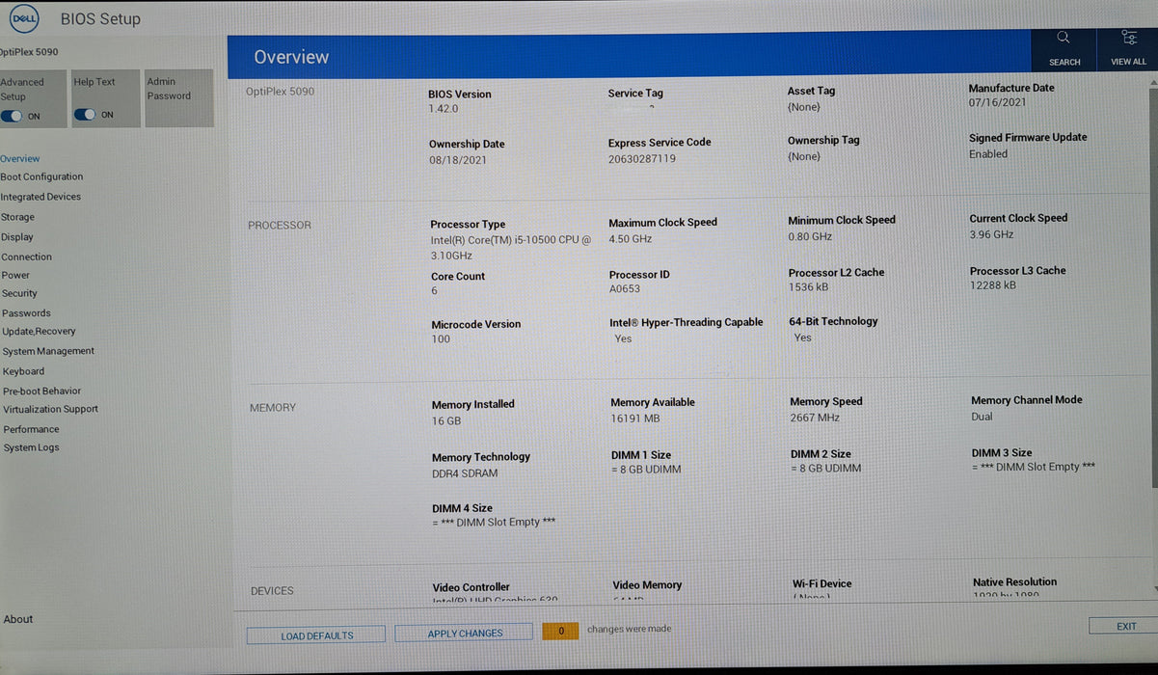The height and width of the screenshot is (675, 1158).
Task: Click DIMM 4 Size slot empty text
Action: tap(494, 523)
